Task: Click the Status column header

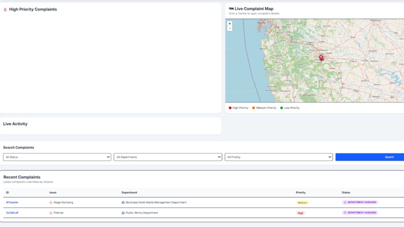Action: (x=346, y=192)
